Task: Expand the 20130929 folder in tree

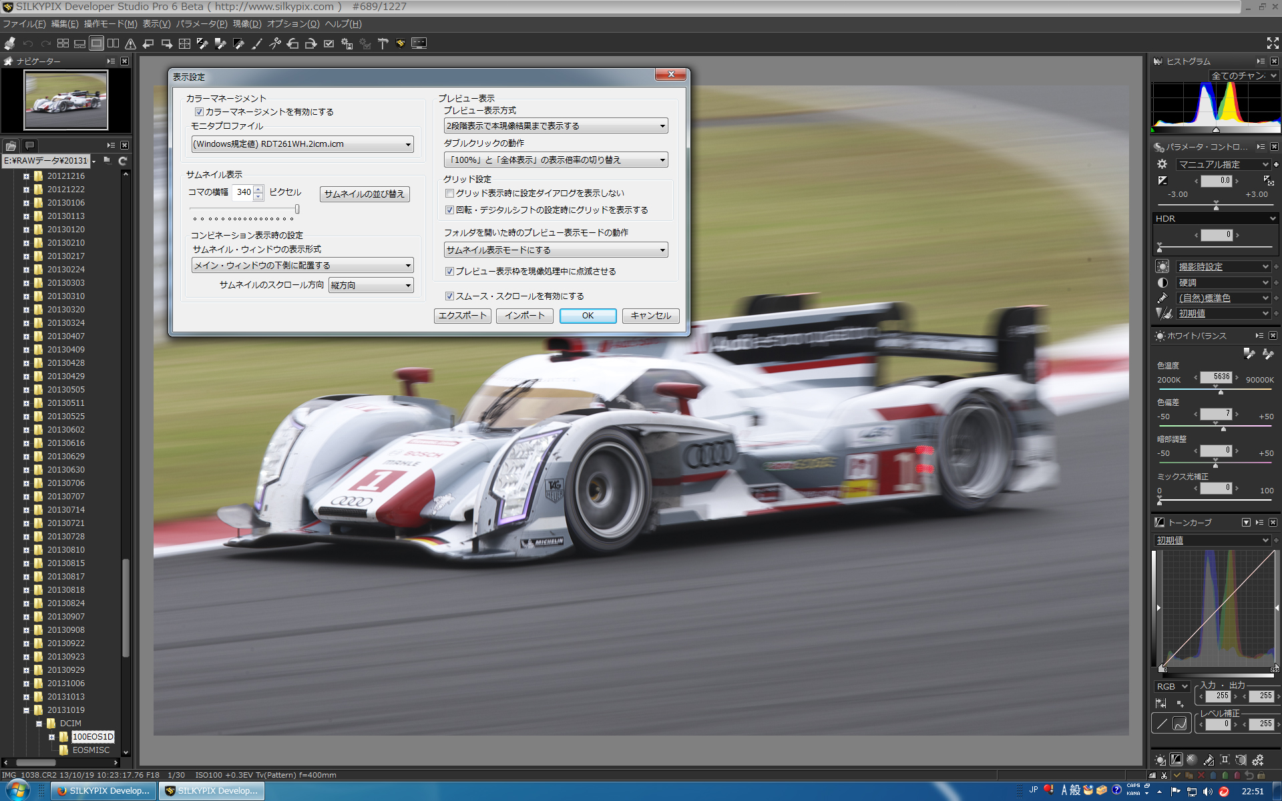Action: click(x=26, y=670)
